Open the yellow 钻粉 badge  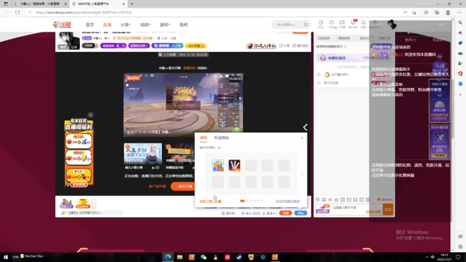195,46
